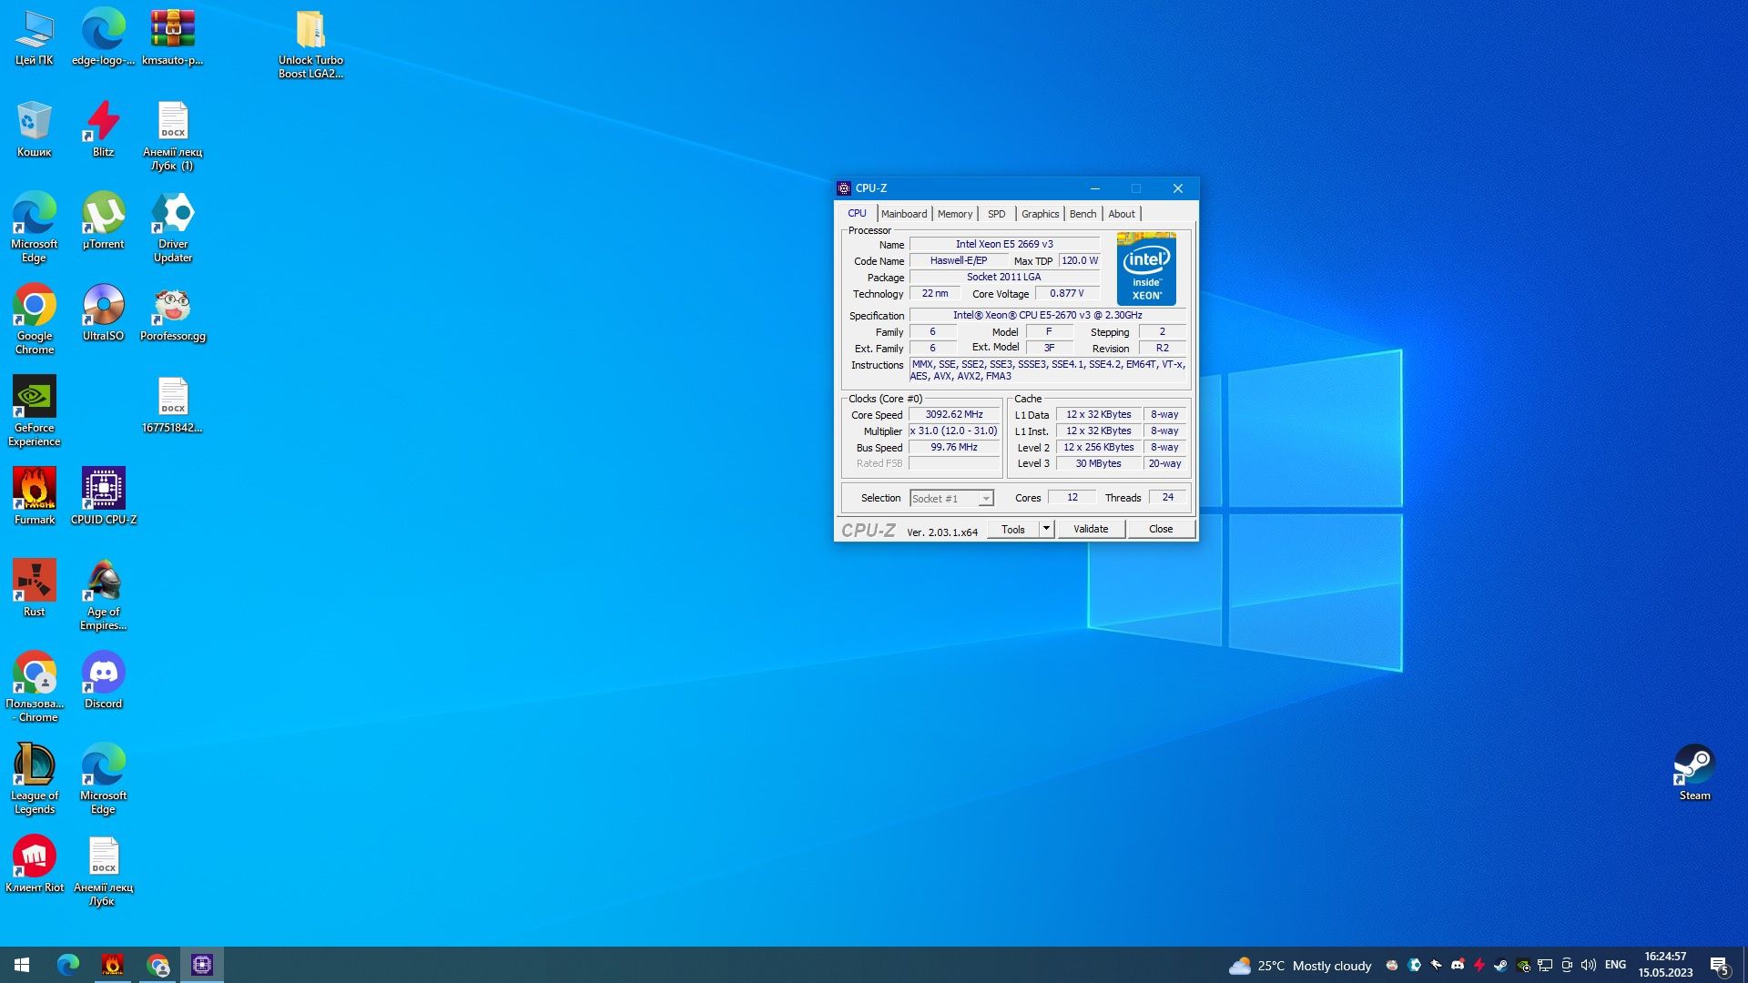
Task: Click the Validate button
Action: (1091, 529)
